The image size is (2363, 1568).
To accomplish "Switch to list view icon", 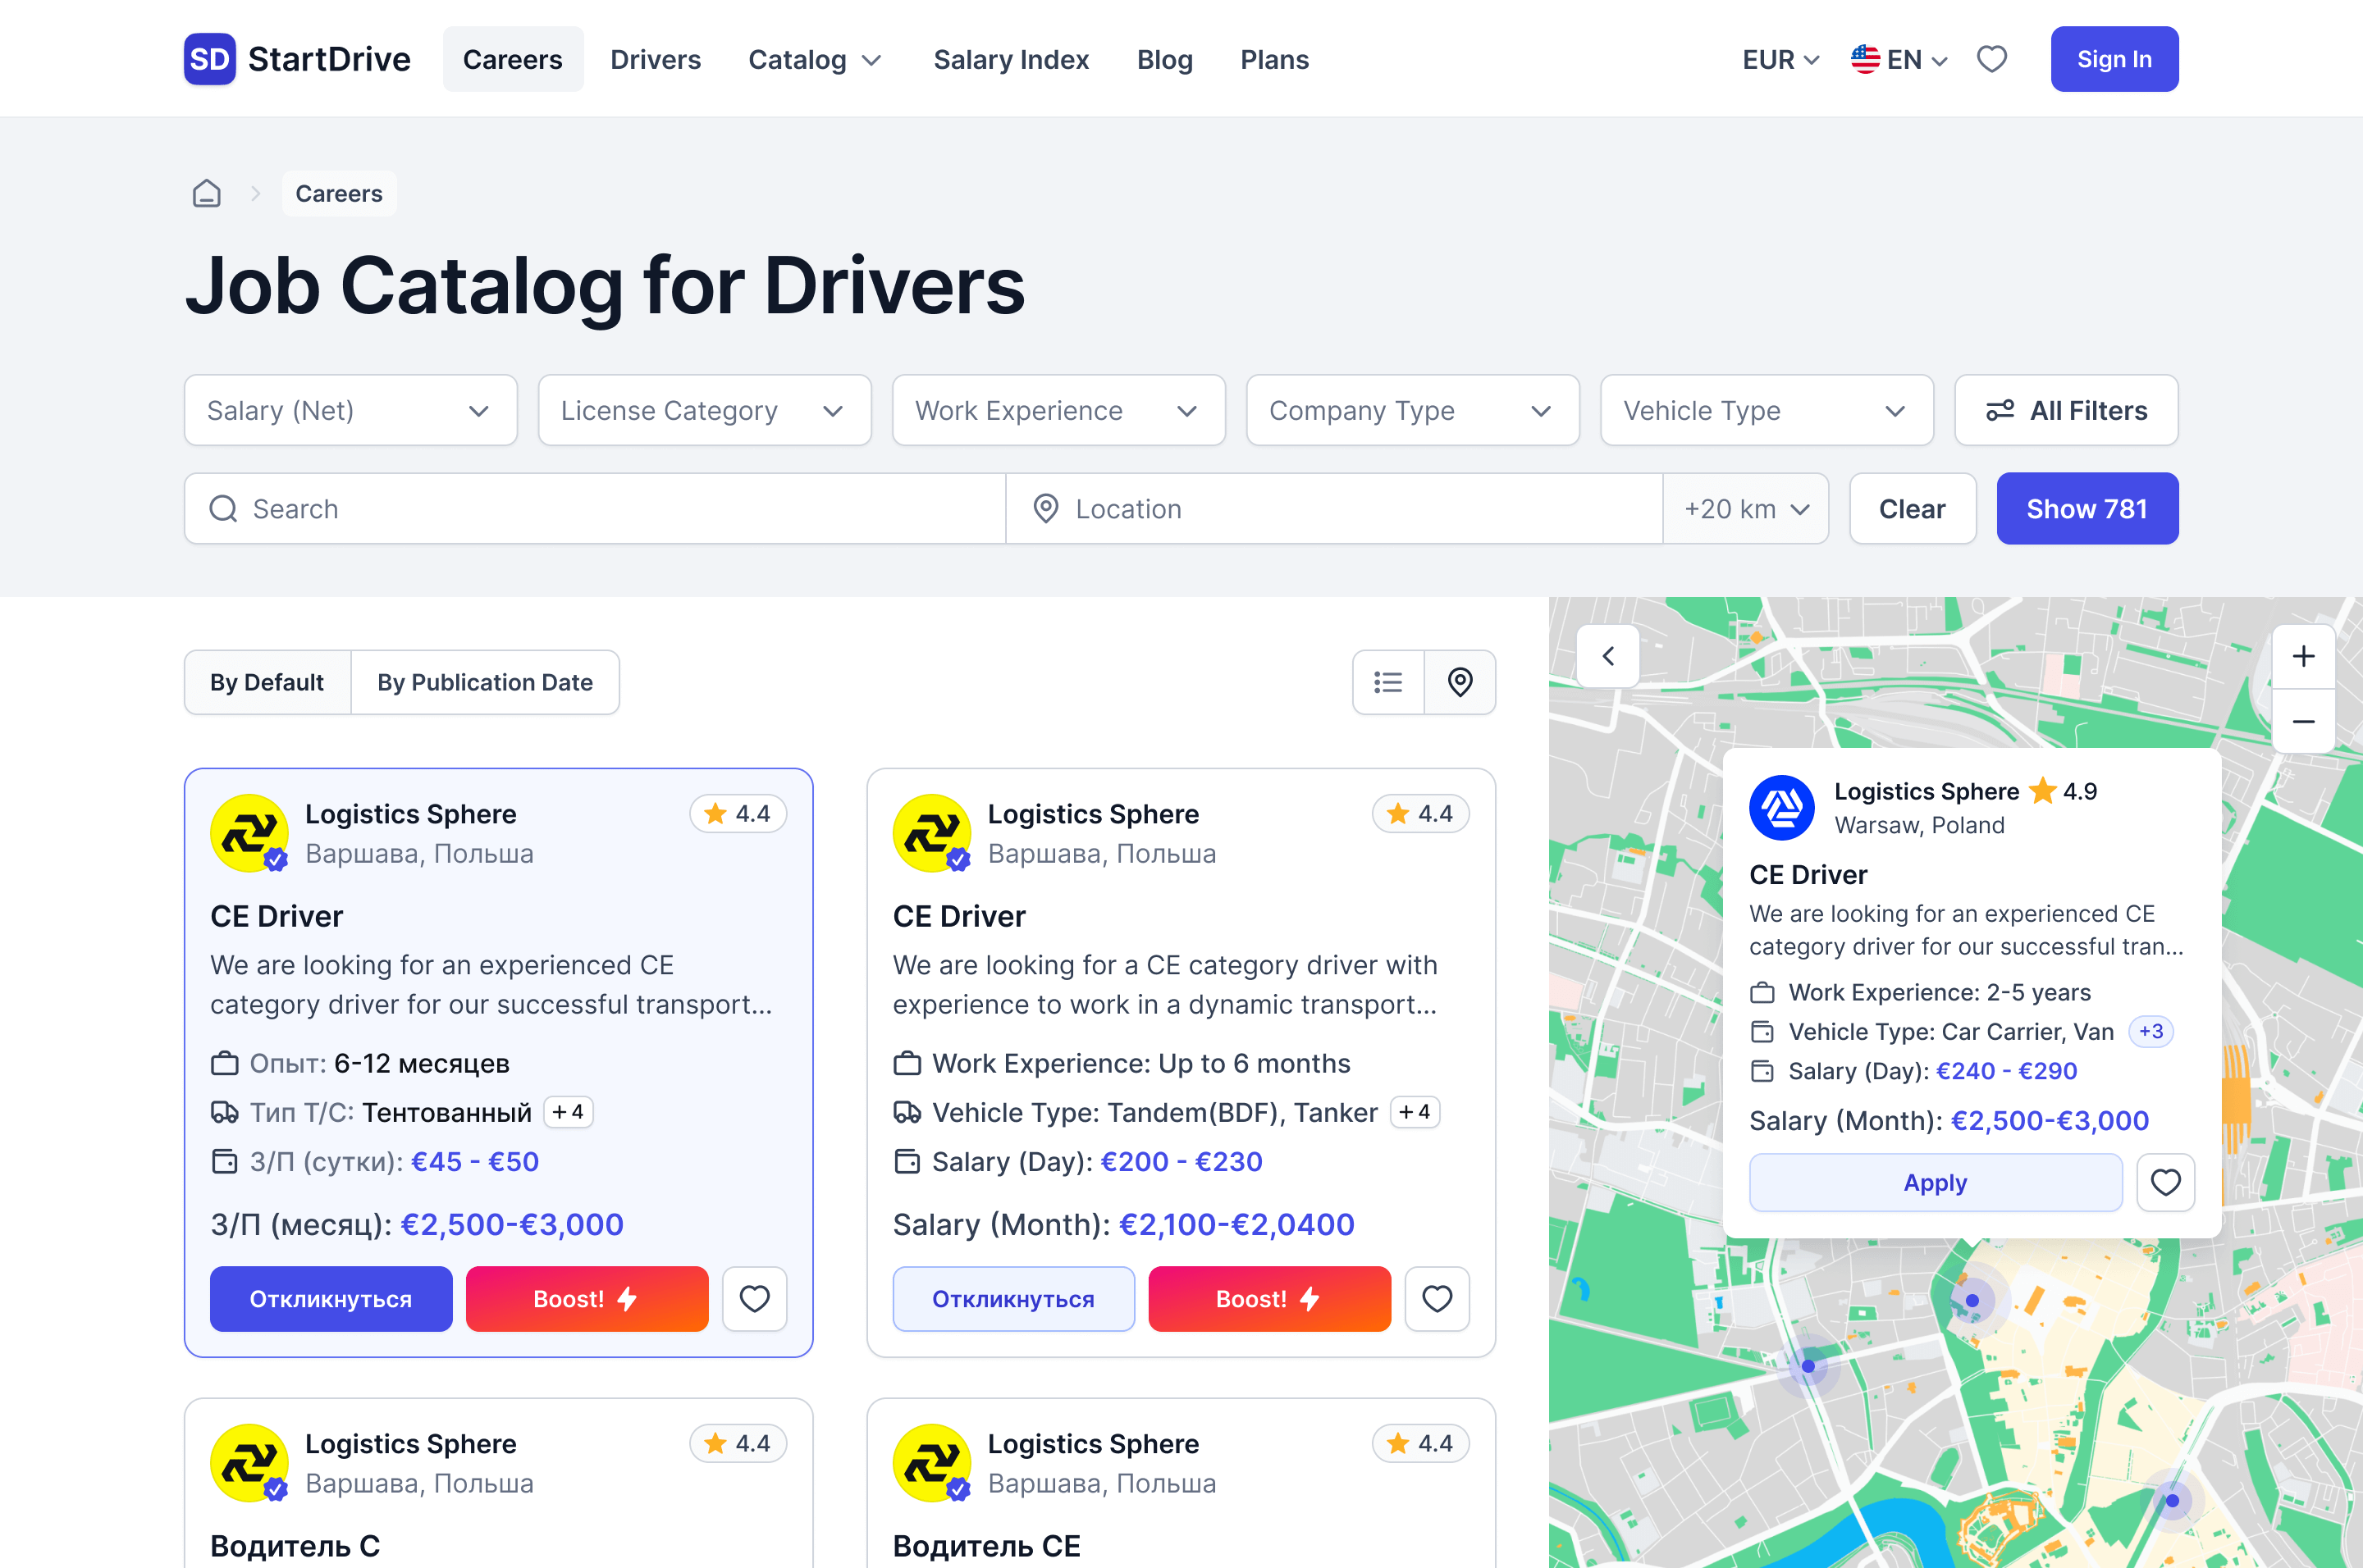I will [x=1387, y=682].
